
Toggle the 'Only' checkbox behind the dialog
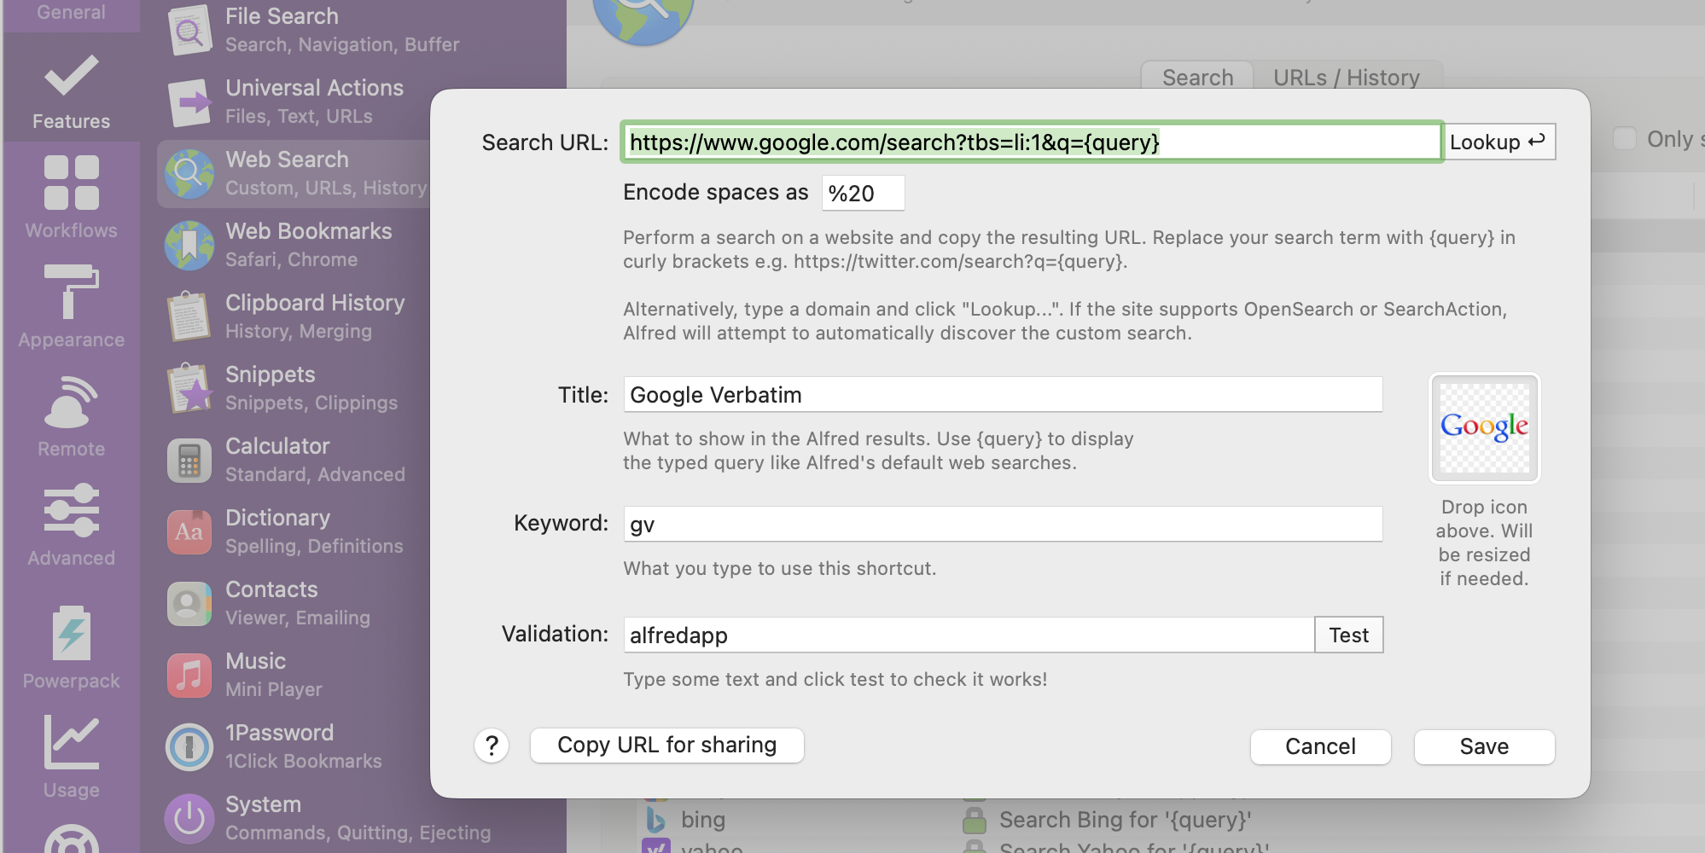pyautogui.click(x=1625, y=139)
